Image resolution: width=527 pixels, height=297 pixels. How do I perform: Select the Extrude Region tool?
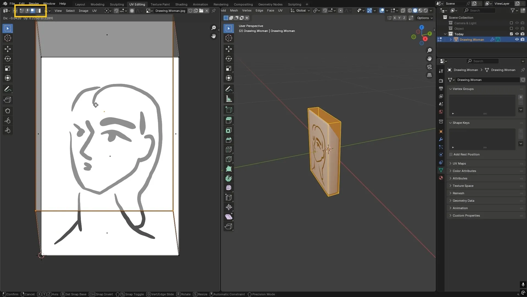[229, 120]
